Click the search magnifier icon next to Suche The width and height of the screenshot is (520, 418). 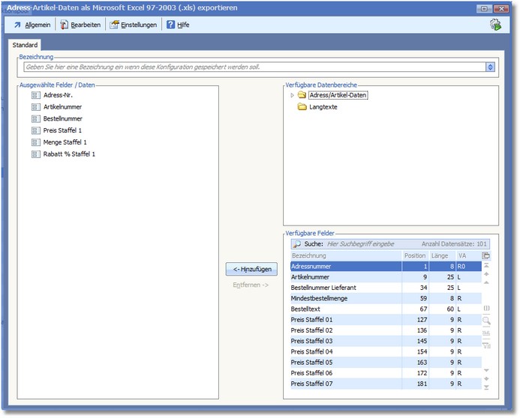(297, 243)
